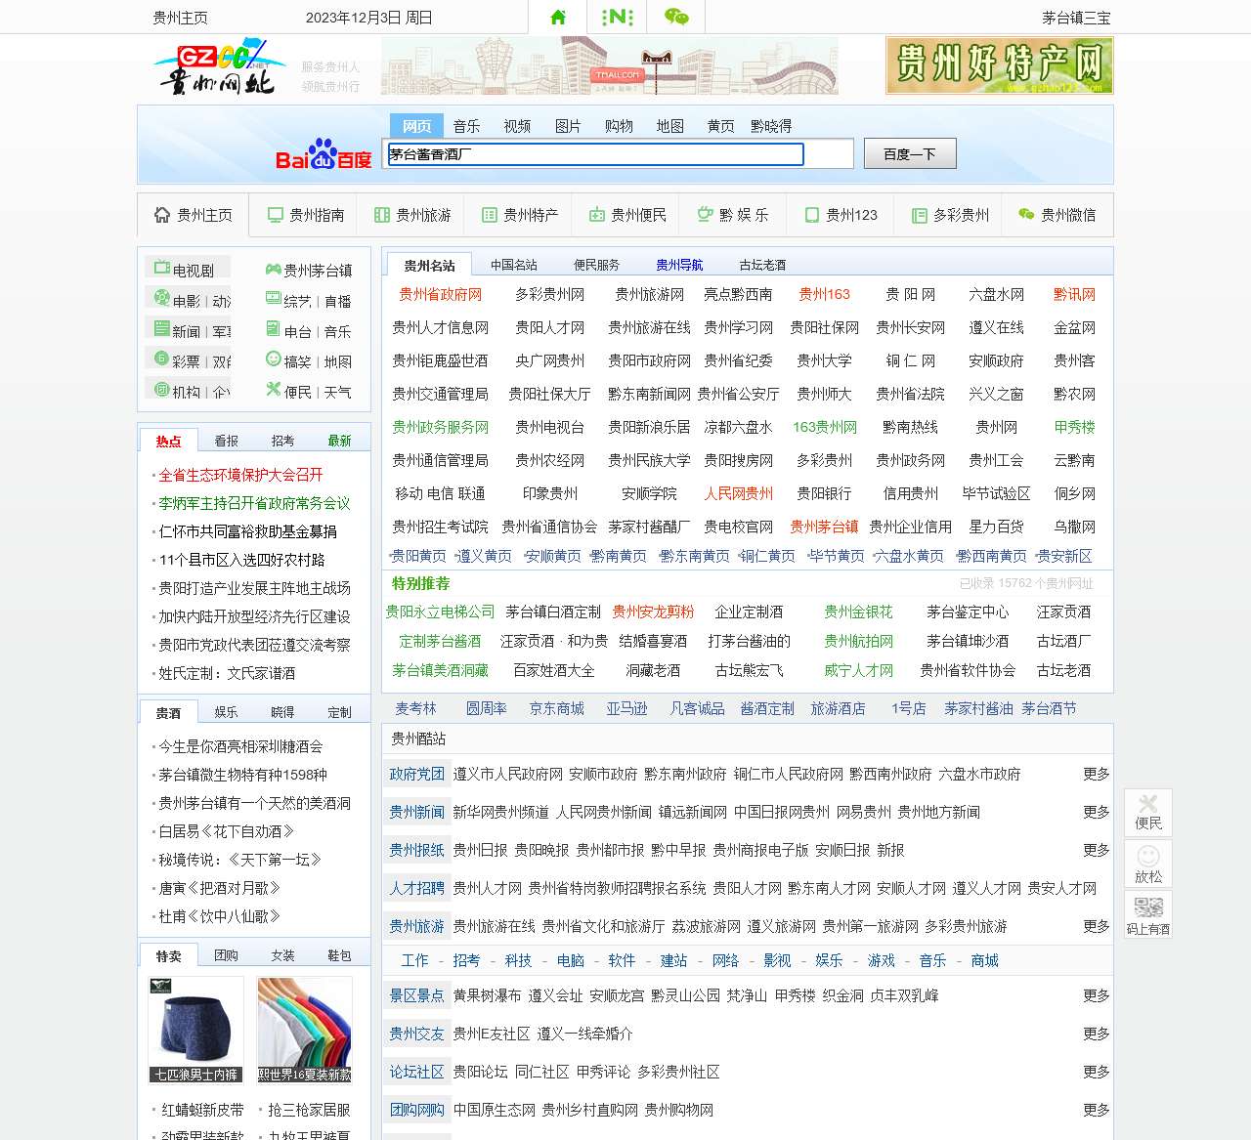The width and height of the screenshot is (1251, 1140).
Task: Open the 贵阳论坛 link
Action: tap(480, 1072)
